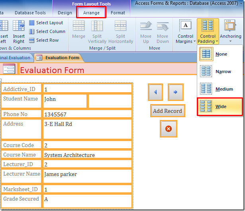
Task: Click the Address field 3-E Hall Rd
Action: (x=87, y=129)
